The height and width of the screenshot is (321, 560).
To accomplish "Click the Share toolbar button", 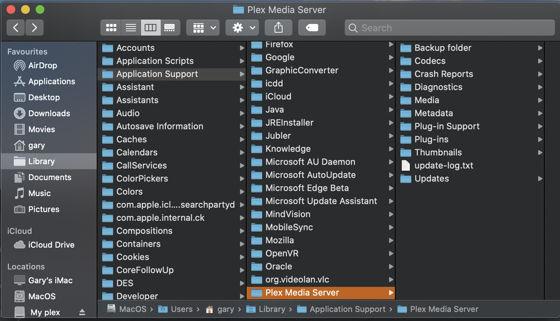I will 278,28.
